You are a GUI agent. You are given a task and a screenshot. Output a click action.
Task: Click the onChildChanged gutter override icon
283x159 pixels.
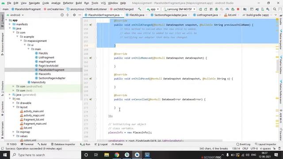click(x=91, y=25)
